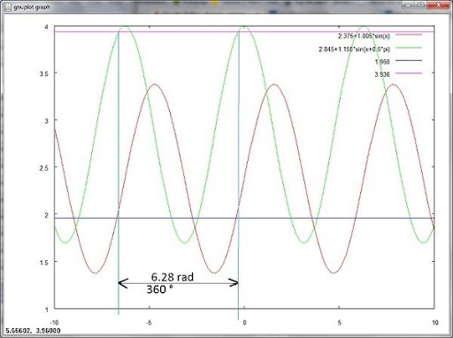Click the x-axis tick label 5
This screenshot has height=338, width=453.
[340, 322]
